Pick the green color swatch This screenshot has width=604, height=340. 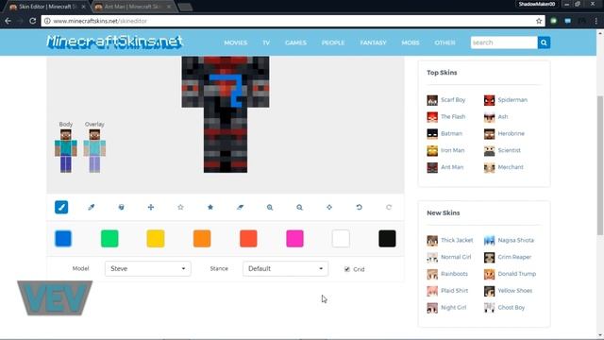click(109, 239)
